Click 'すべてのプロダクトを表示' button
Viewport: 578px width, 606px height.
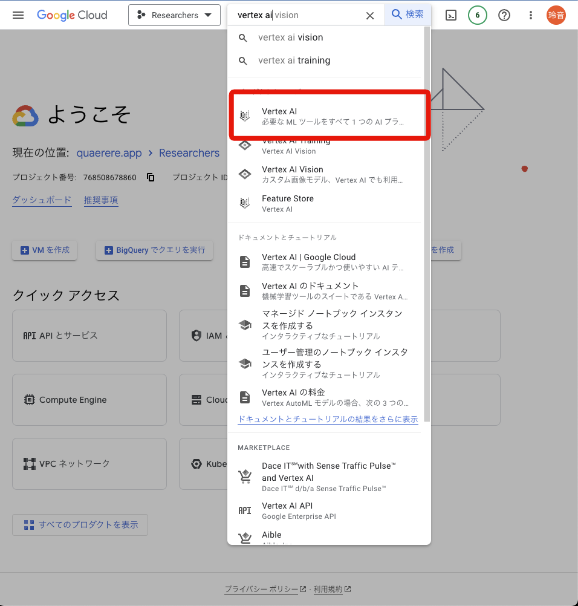coord(80,525)
